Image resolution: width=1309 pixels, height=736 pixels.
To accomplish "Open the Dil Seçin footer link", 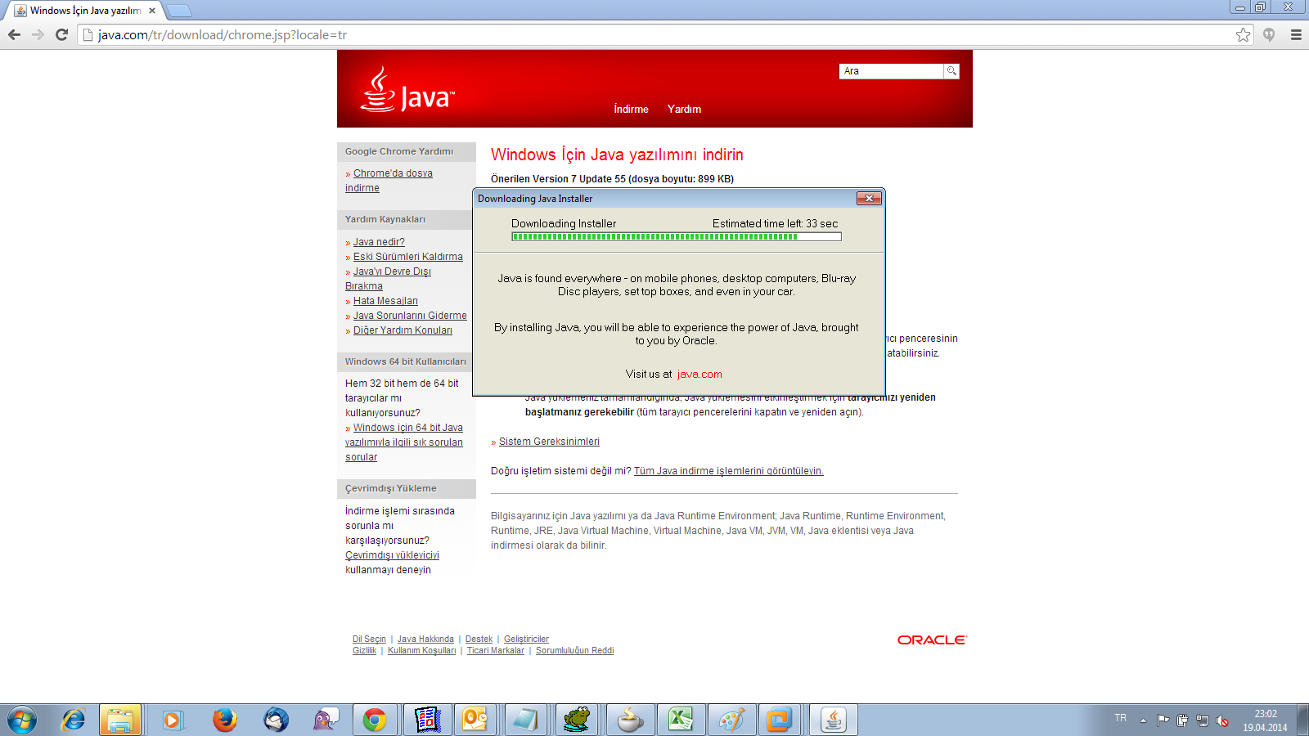I will pyautogui.click(x=369, y=640).
